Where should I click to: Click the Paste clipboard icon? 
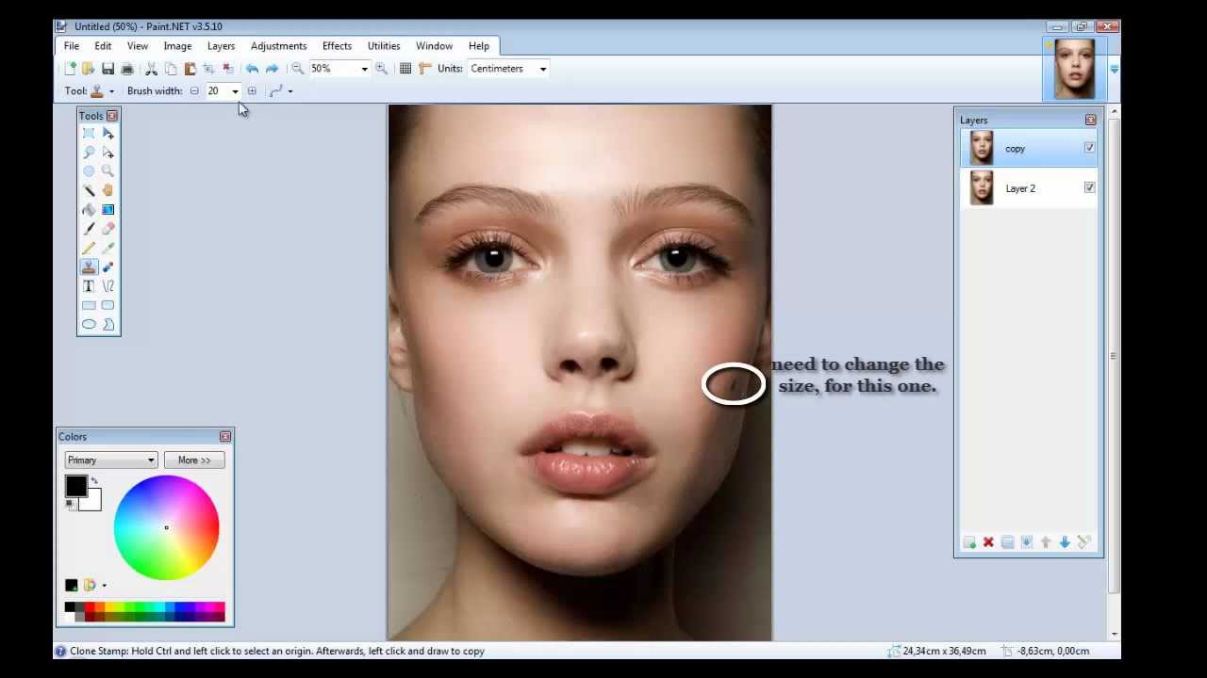tap(190, 69)
